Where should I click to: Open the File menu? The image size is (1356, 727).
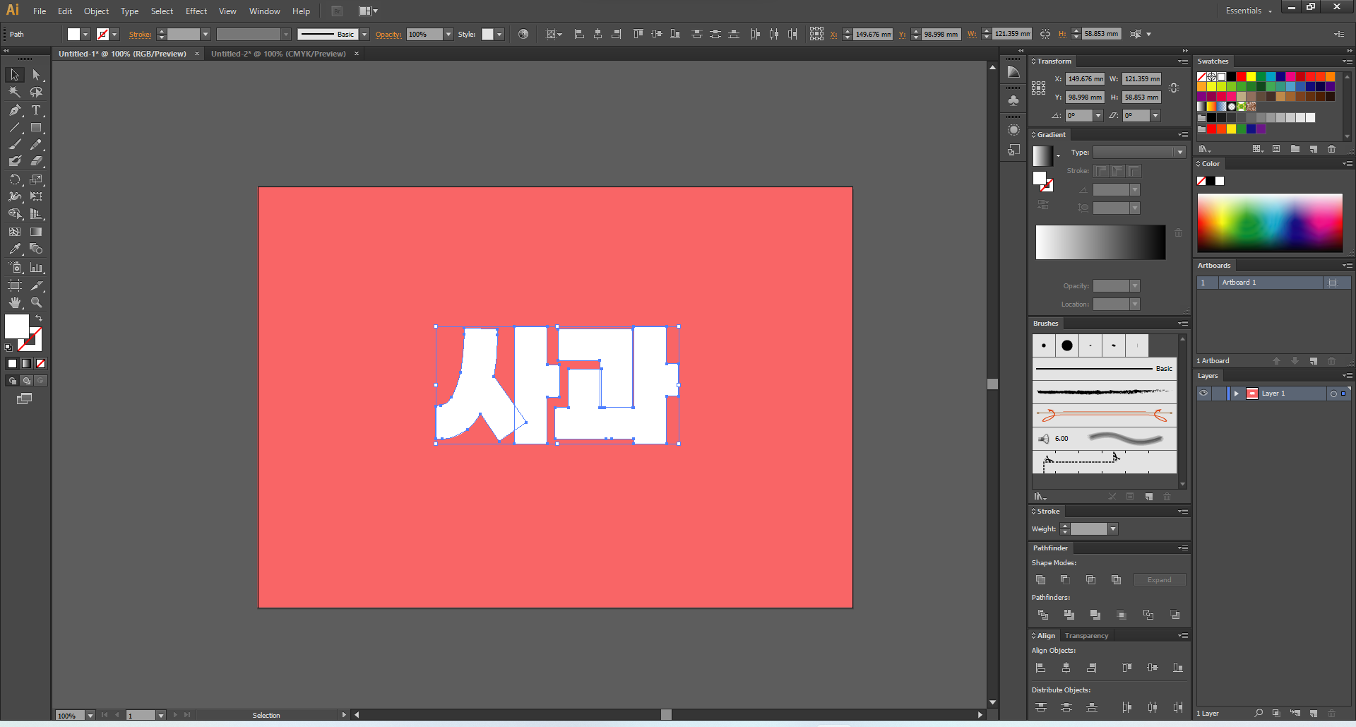pyautogui.click(x=40, y=11)
